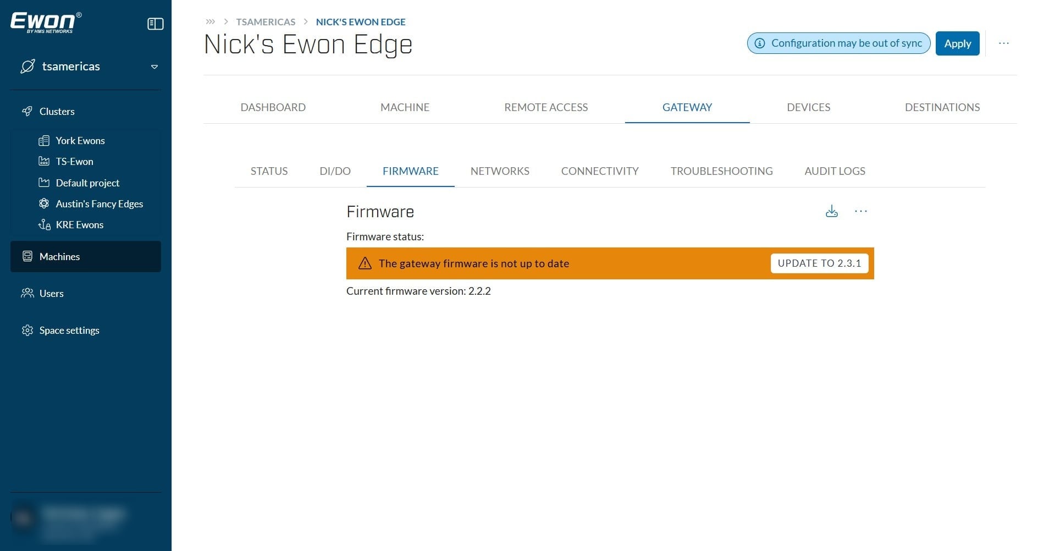Open the DI/DO sub-tab
The image size is (1049, 551).
[335, 171]
